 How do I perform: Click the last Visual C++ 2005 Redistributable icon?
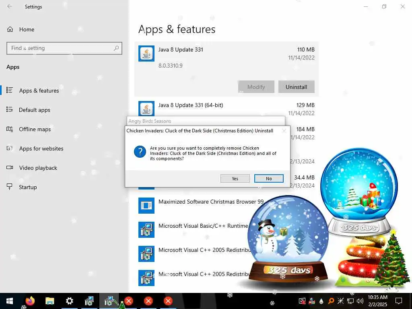146,278
